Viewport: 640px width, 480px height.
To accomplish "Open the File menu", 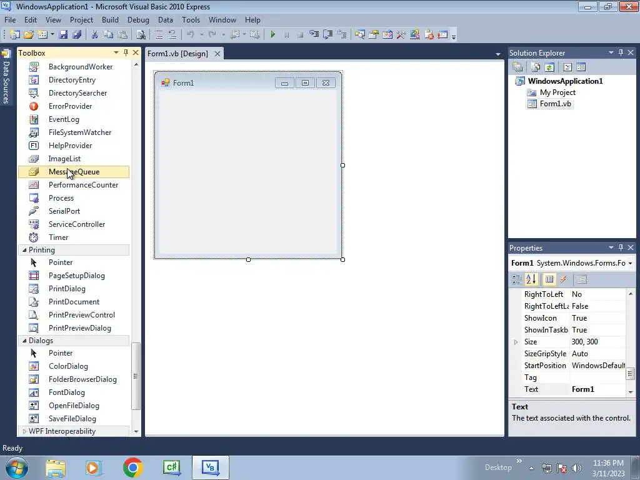I will click(x=10, y=19).
